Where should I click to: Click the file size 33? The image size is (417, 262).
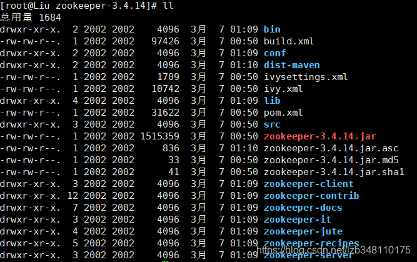point(174,160)
